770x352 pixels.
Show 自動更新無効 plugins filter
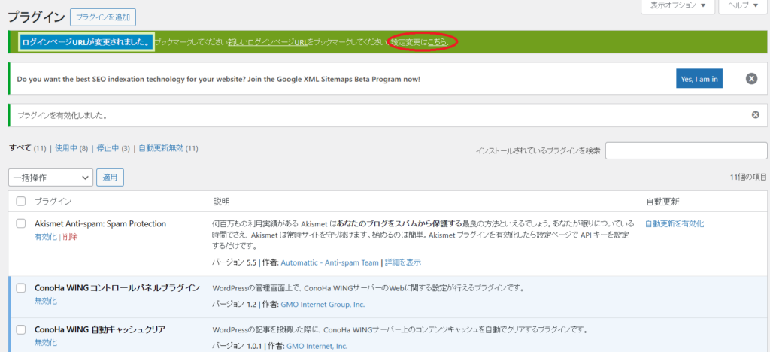pyautogui.click(x=162, y=149)
